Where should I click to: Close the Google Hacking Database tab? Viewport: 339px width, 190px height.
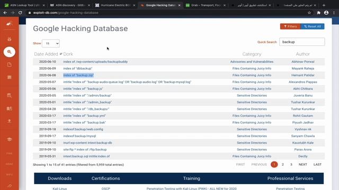[x=179, y=5]
